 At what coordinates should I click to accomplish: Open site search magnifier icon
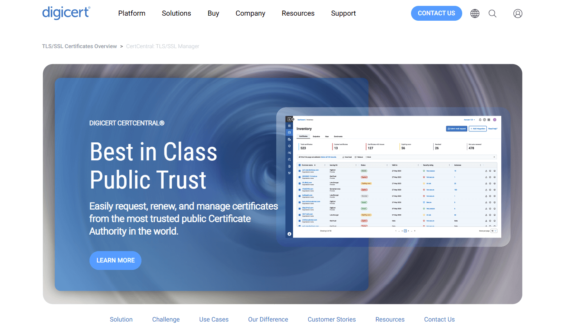(x=493, y=13)
